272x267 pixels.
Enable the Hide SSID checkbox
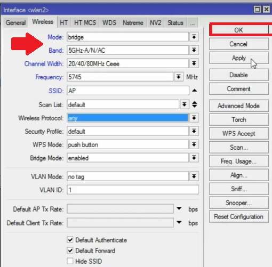pos(70,261)
